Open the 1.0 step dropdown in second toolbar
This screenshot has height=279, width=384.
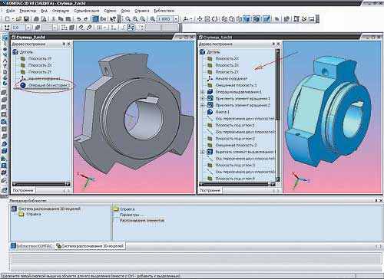tap(28, 28)
